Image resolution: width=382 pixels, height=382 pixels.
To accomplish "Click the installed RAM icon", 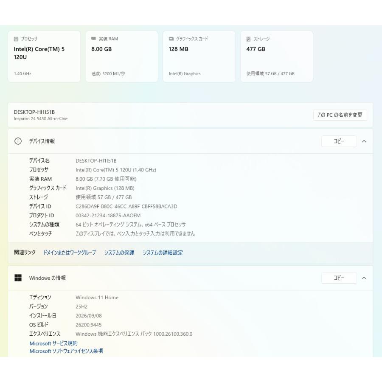I will point(93,39).
